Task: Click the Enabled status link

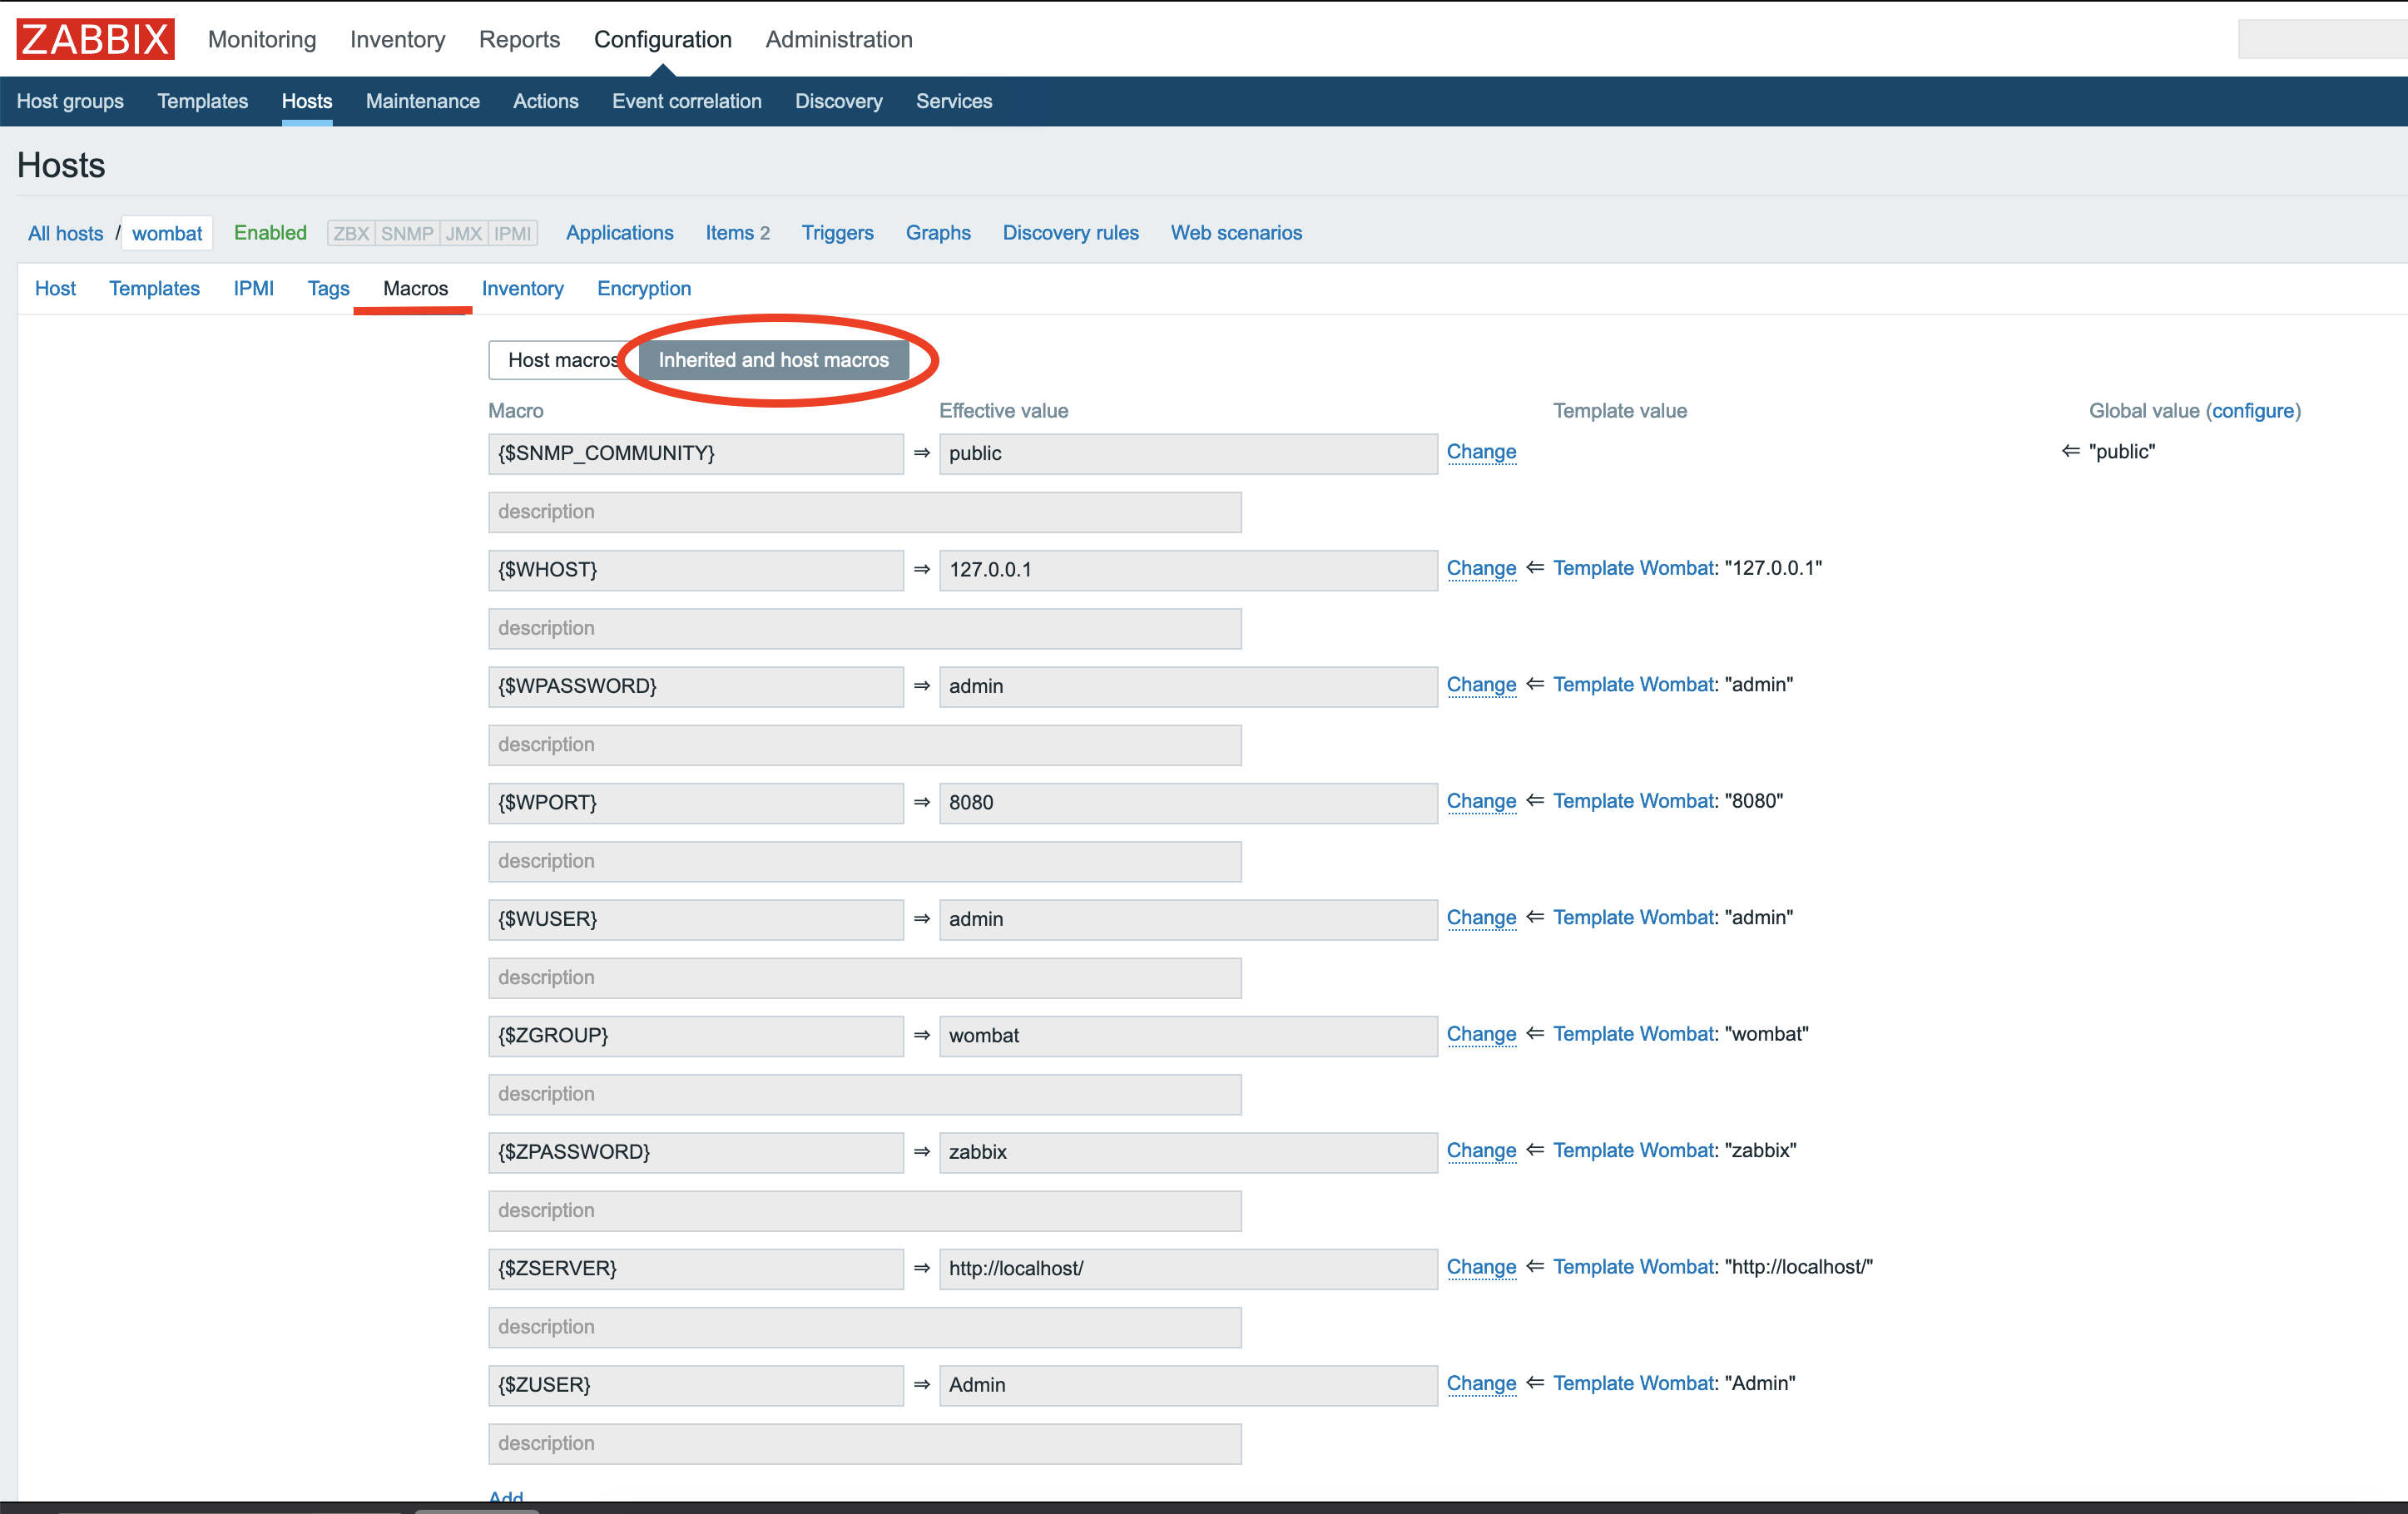Action: click(270, 232)
